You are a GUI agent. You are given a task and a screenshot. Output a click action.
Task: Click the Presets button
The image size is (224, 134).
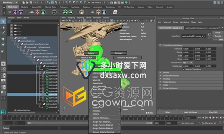coord(218,36)
